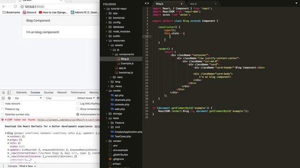This screenshot has width=300, height=168.
Task: Switch to the Performance DevTools tab
Action: coord(78,92)
